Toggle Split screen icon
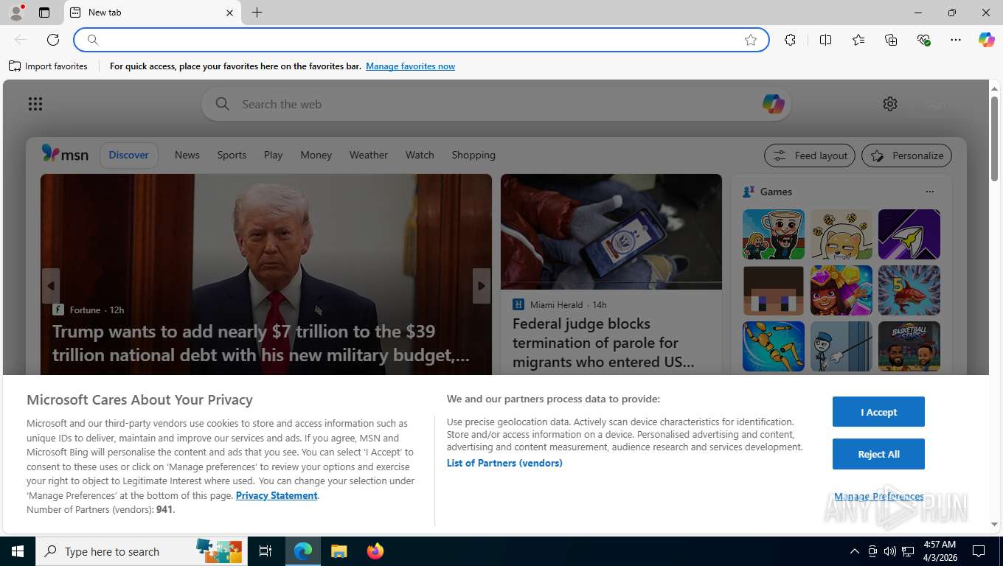Image resolution: width=1003 pixels, height=566 pixels. click(825, 40)
